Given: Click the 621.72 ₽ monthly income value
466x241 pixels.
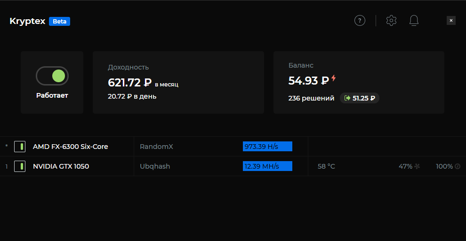Looking at the screenshot, I should click(129, 82).
